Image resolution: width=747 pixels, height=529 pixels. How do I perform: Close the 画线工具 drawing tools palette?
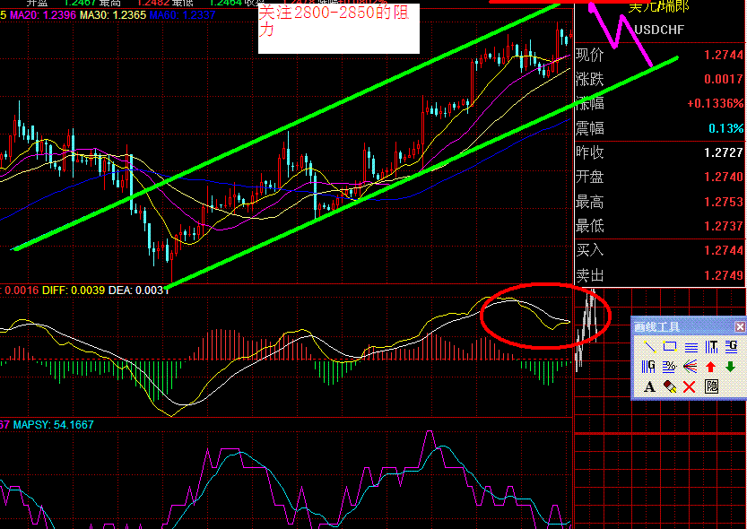point(739,326)
